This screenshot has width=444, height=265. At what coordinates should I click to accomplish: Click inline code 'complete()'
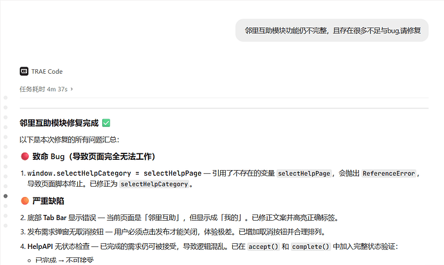tap(311, 246)
